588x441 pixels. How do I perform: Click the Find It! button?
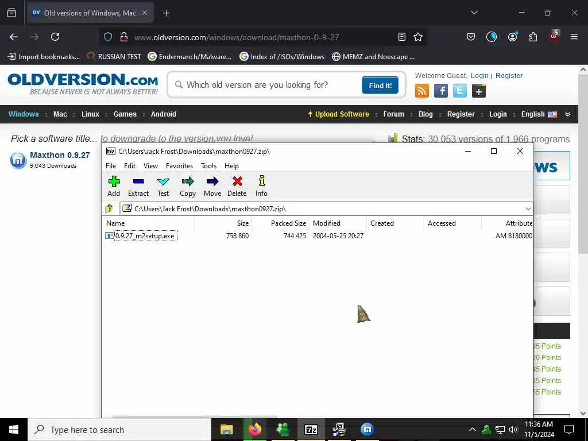380,85
